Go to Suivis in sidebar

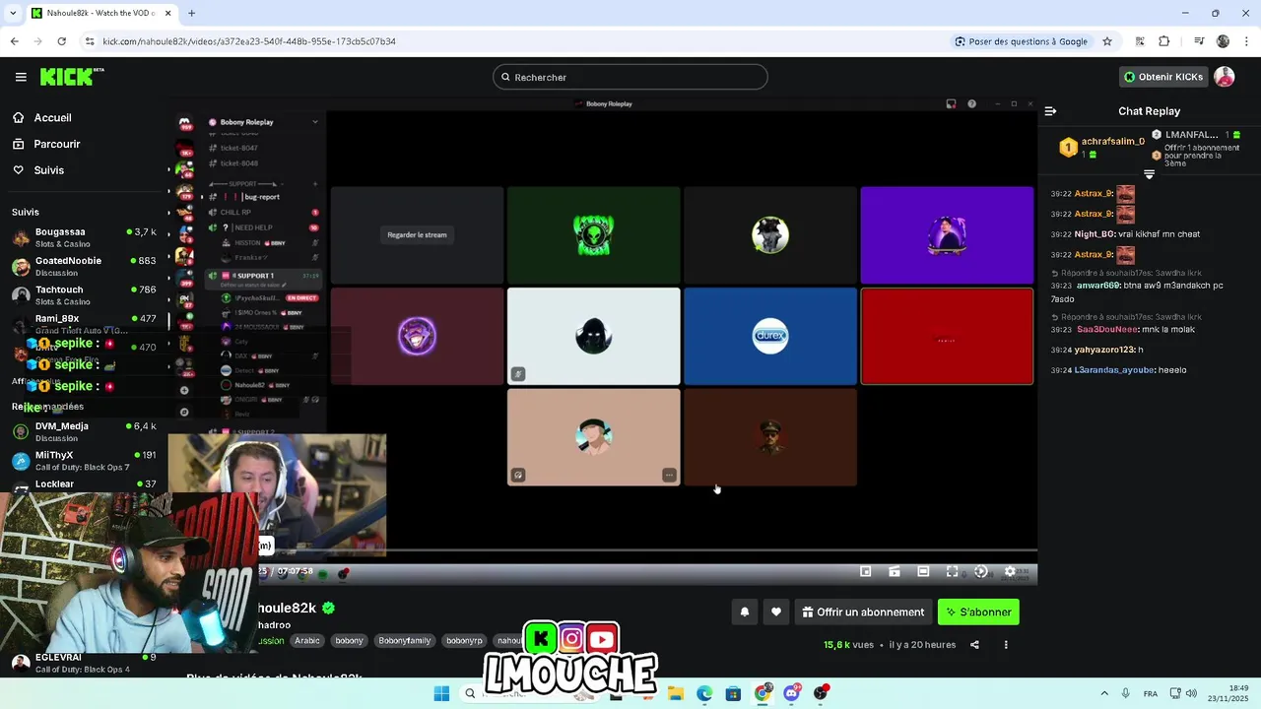click(x=48, y=170)
